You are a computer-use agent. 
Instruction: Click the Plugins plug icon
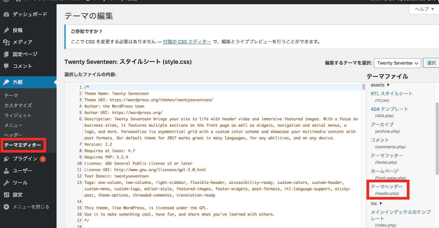point(6,159)
